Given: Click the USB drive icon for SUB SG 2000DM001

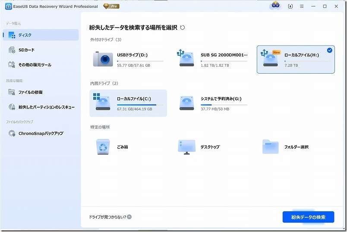Looking at the screenshot, I should pyautogui.click(x=186, y=58).
